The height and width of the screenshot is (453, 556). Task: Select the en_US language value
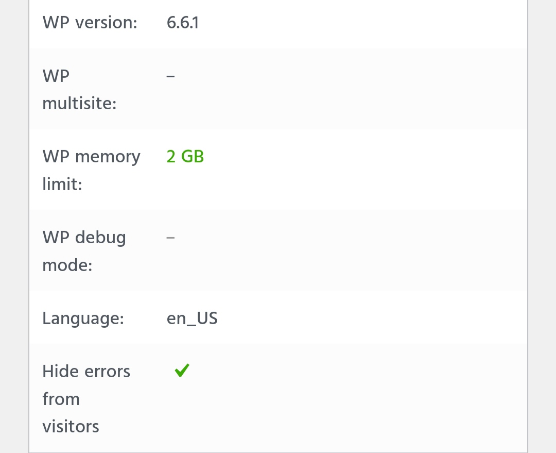pyautogui.click(x=192, y=318)
